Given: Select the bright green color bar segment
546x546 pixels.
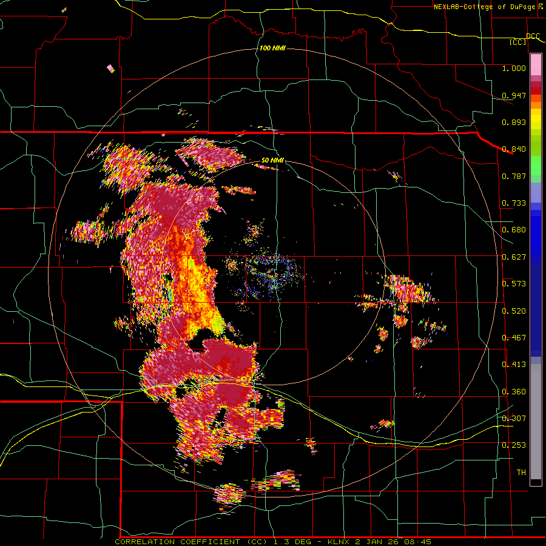Looking at the screenshot, I should 536,166.
